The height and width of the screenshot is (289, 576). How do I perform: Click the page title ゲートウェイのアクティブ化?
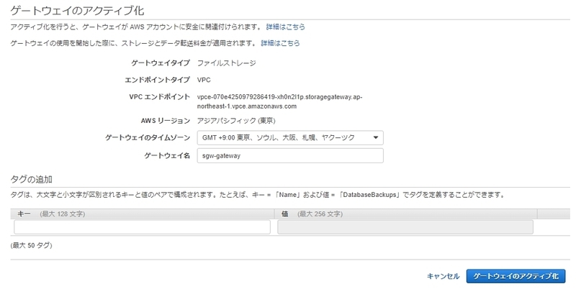tap(77, 10)
